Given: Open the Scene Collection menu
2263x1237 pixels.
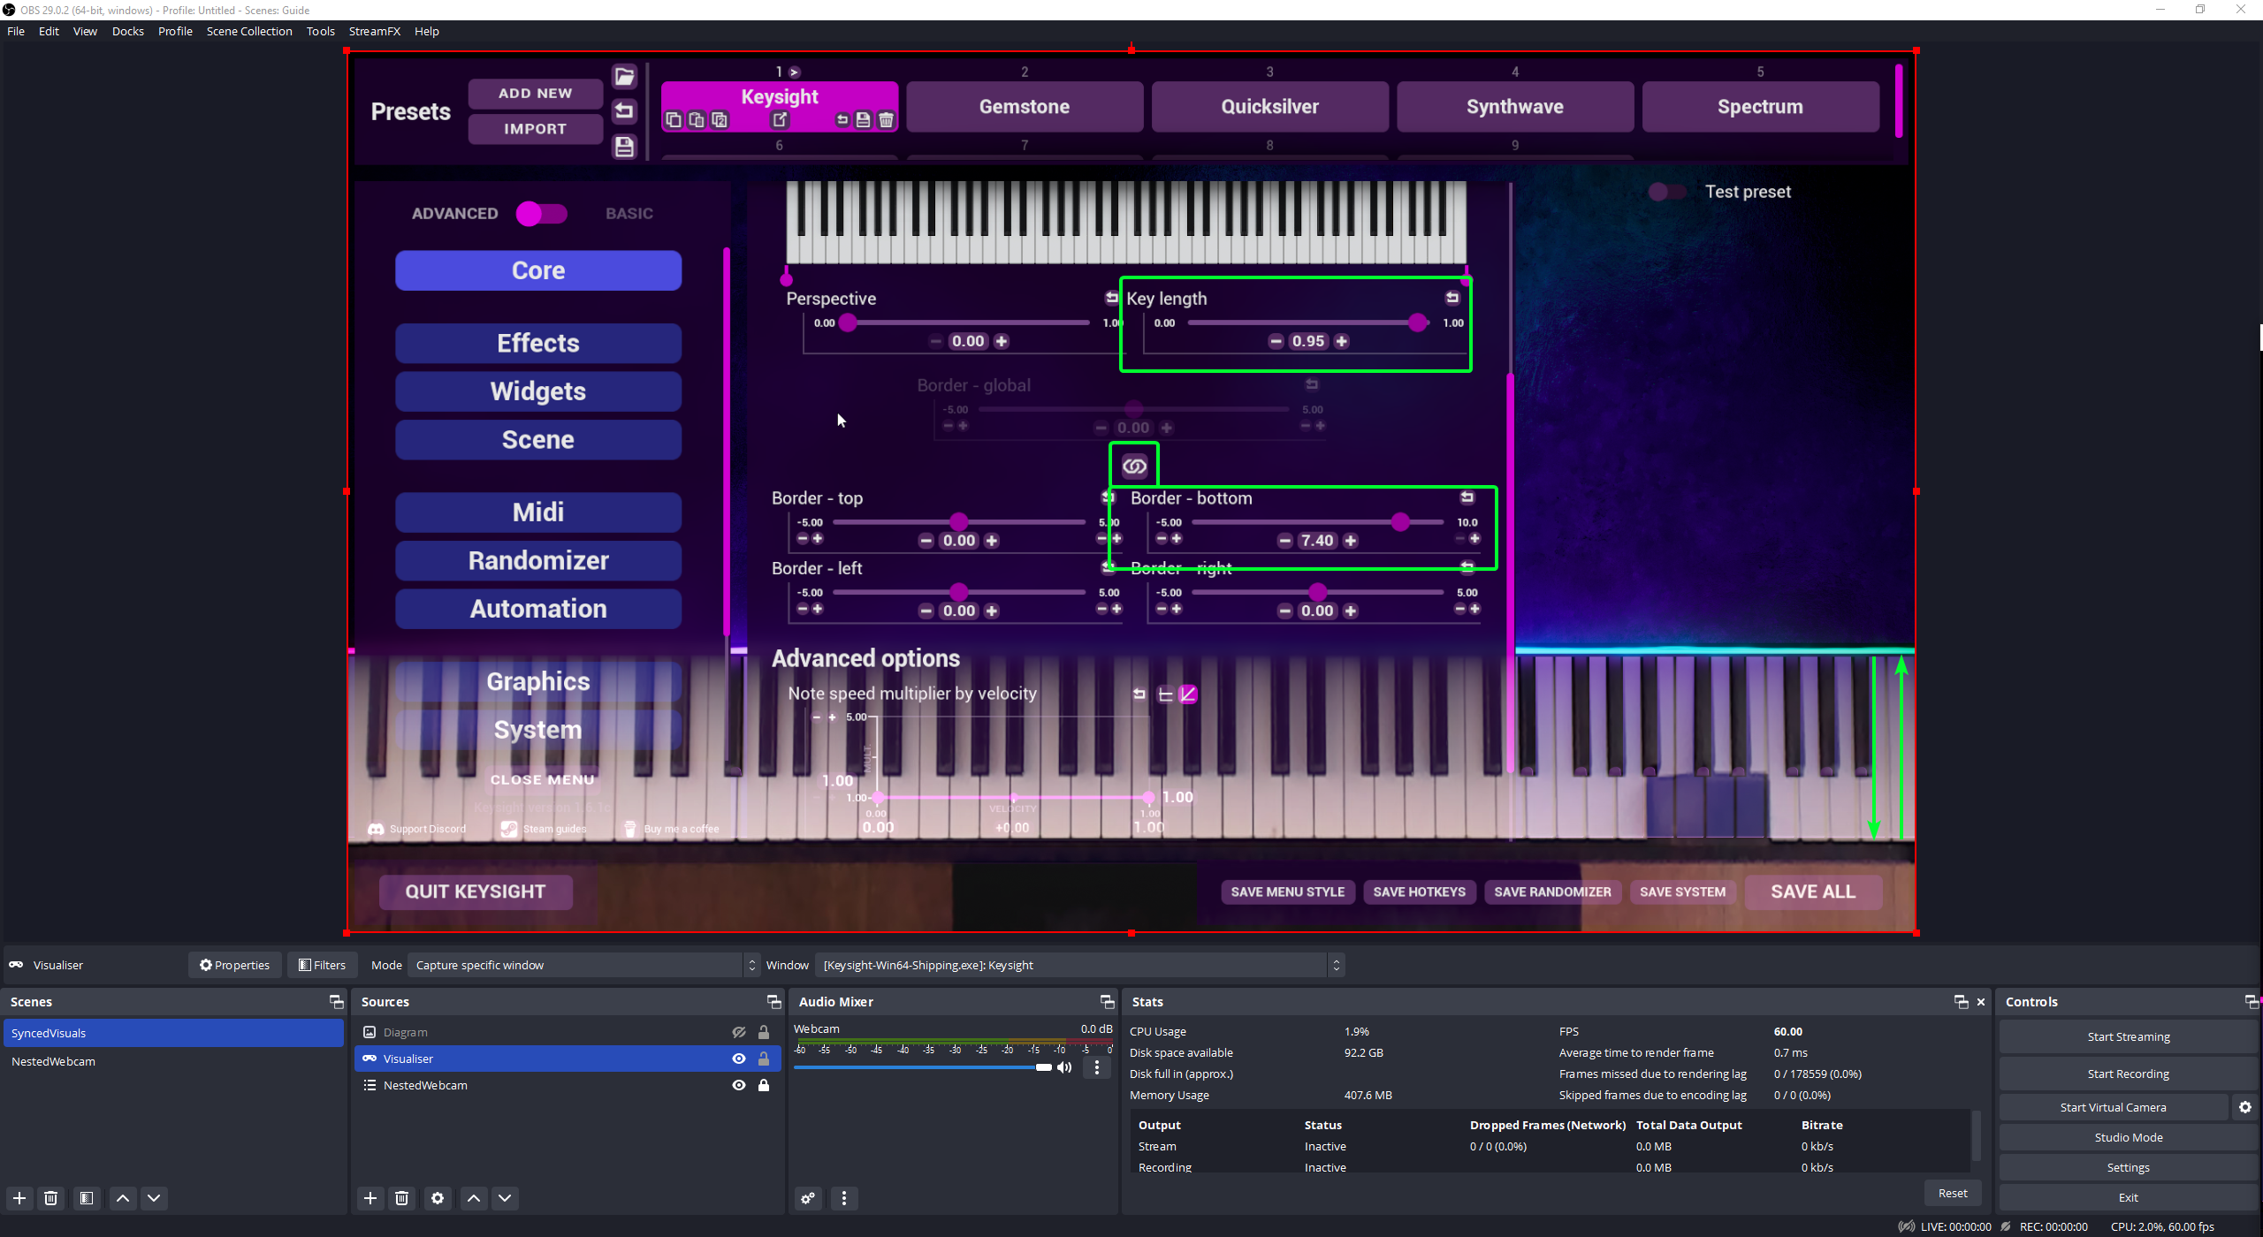Looking at the screenshot, I should point(249,31).
